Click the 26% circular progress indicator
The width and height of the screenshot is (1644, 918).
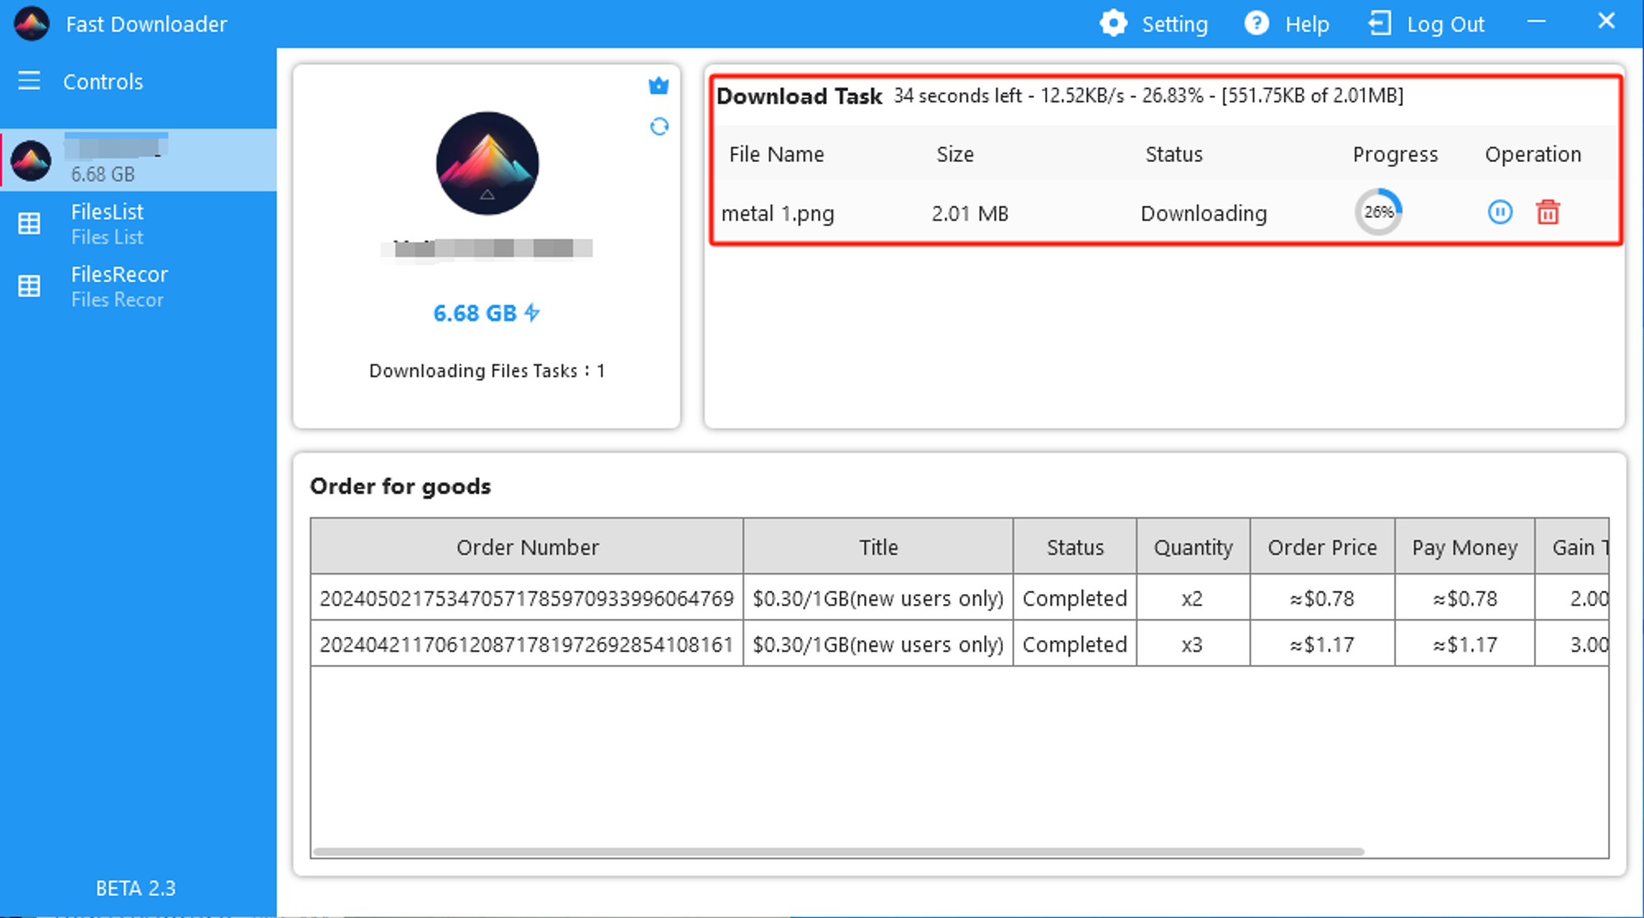pyautogui.click(x=1378, y=212)
